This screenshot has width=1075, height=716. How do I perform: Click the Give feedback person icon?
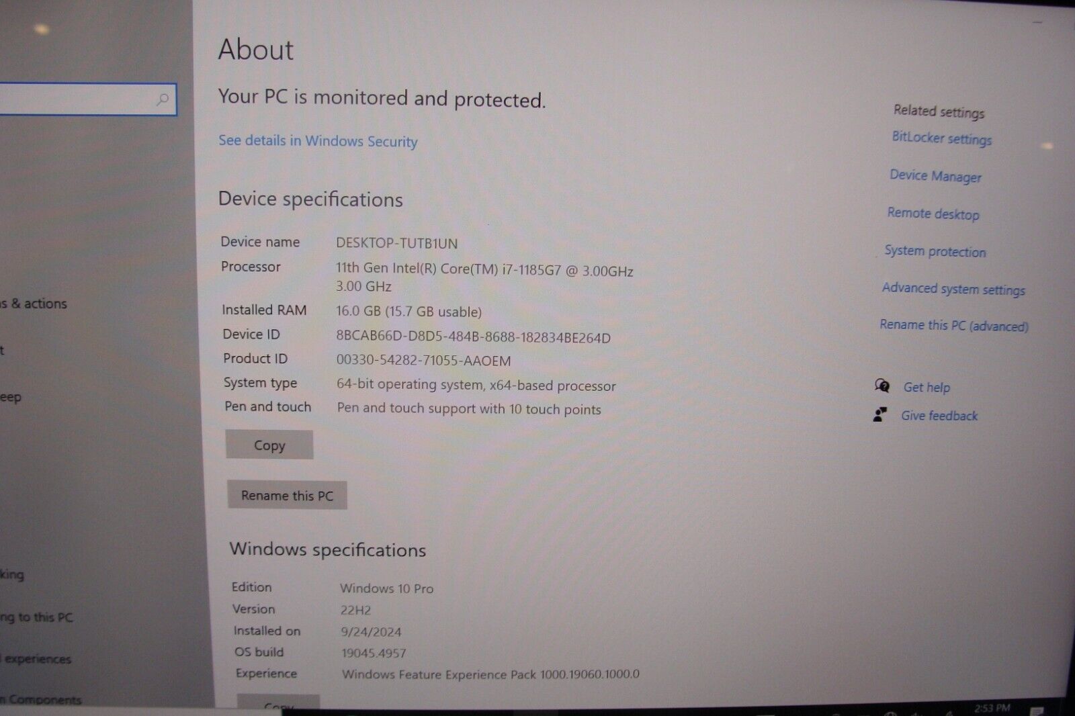pyautogui.click(x=879, y=414)
